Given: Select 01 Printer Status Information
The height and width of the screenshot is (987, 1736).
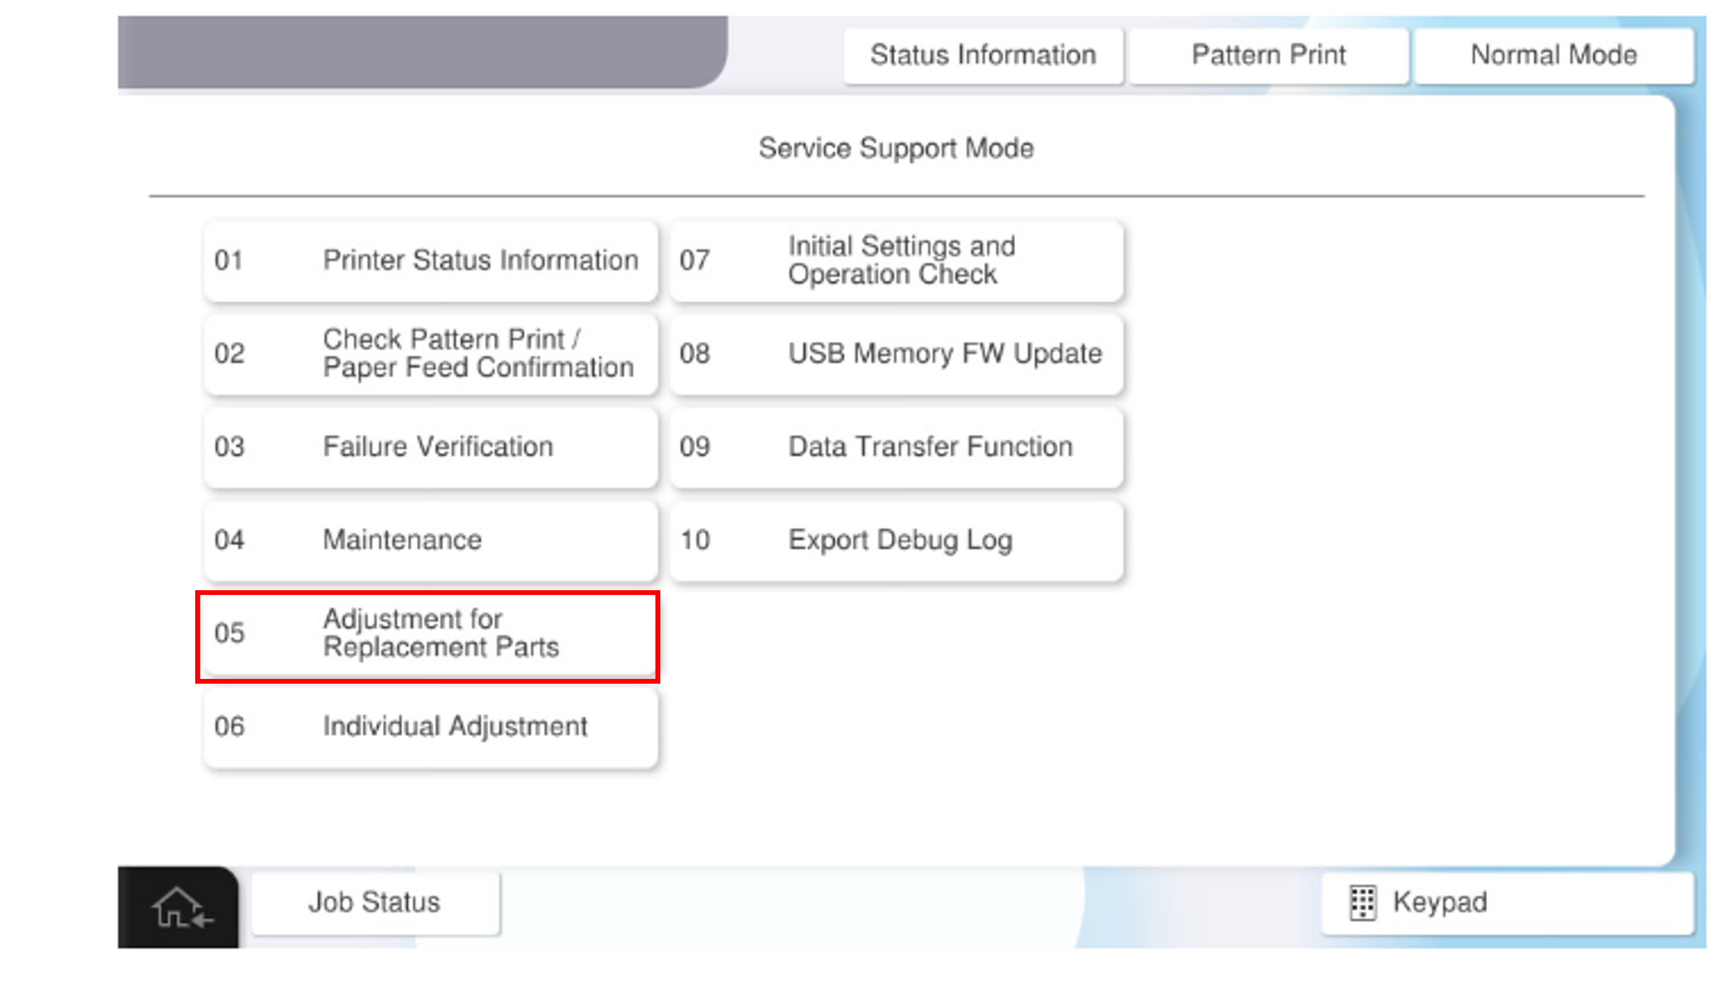Looking at the screenshot, I should click(431, 261).
